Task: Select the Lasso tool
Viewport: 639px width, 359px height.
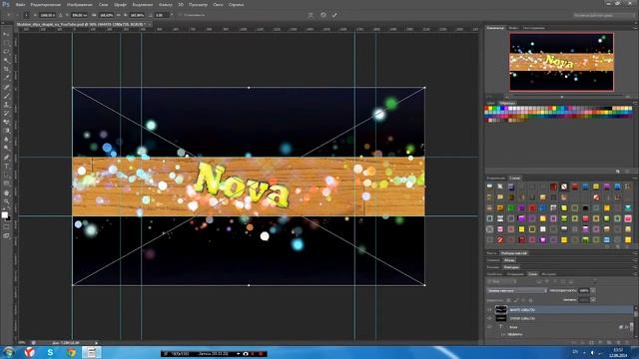Action: [7, 52]
